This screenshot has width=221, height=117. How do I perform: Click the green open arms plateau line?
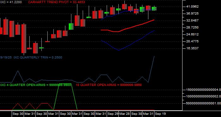(65, 84)
